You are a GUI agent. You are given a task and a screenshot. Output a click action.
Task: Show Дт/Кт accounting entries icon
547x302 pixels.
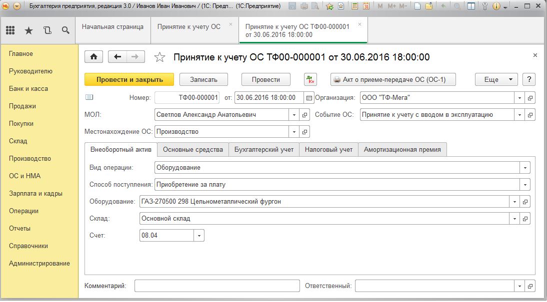pyautogui.click(x=310, y=79)
